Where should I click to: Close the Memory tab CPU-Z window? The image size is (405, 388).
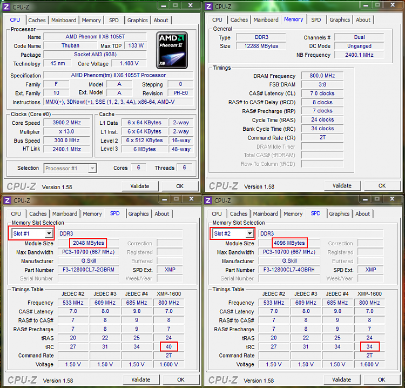pyautogui.click(x=393, y=5)
